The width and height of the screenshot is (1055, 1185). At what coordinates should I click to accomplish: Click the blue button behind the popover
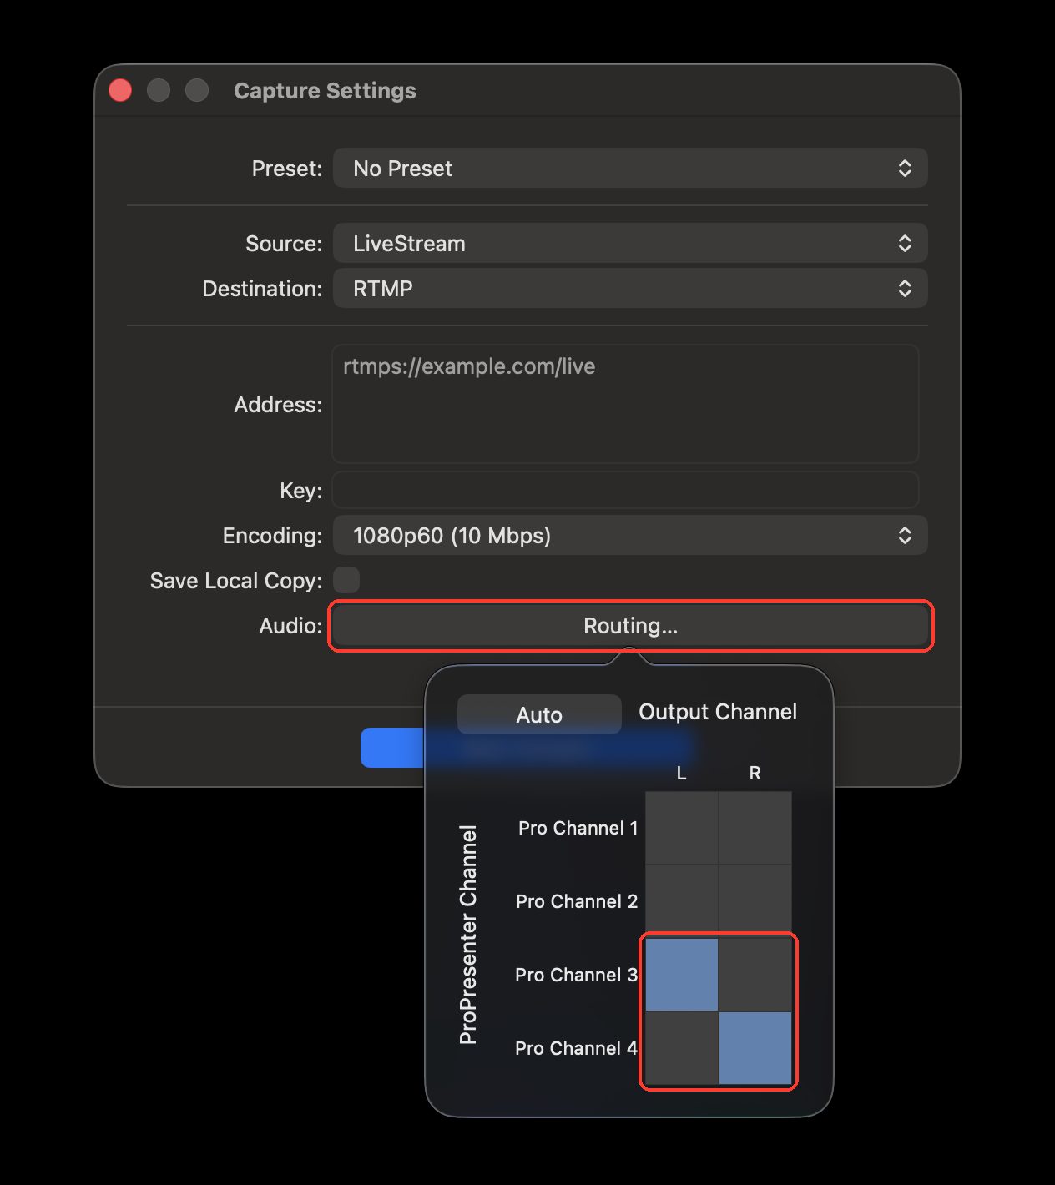click(x=392, y=748)
